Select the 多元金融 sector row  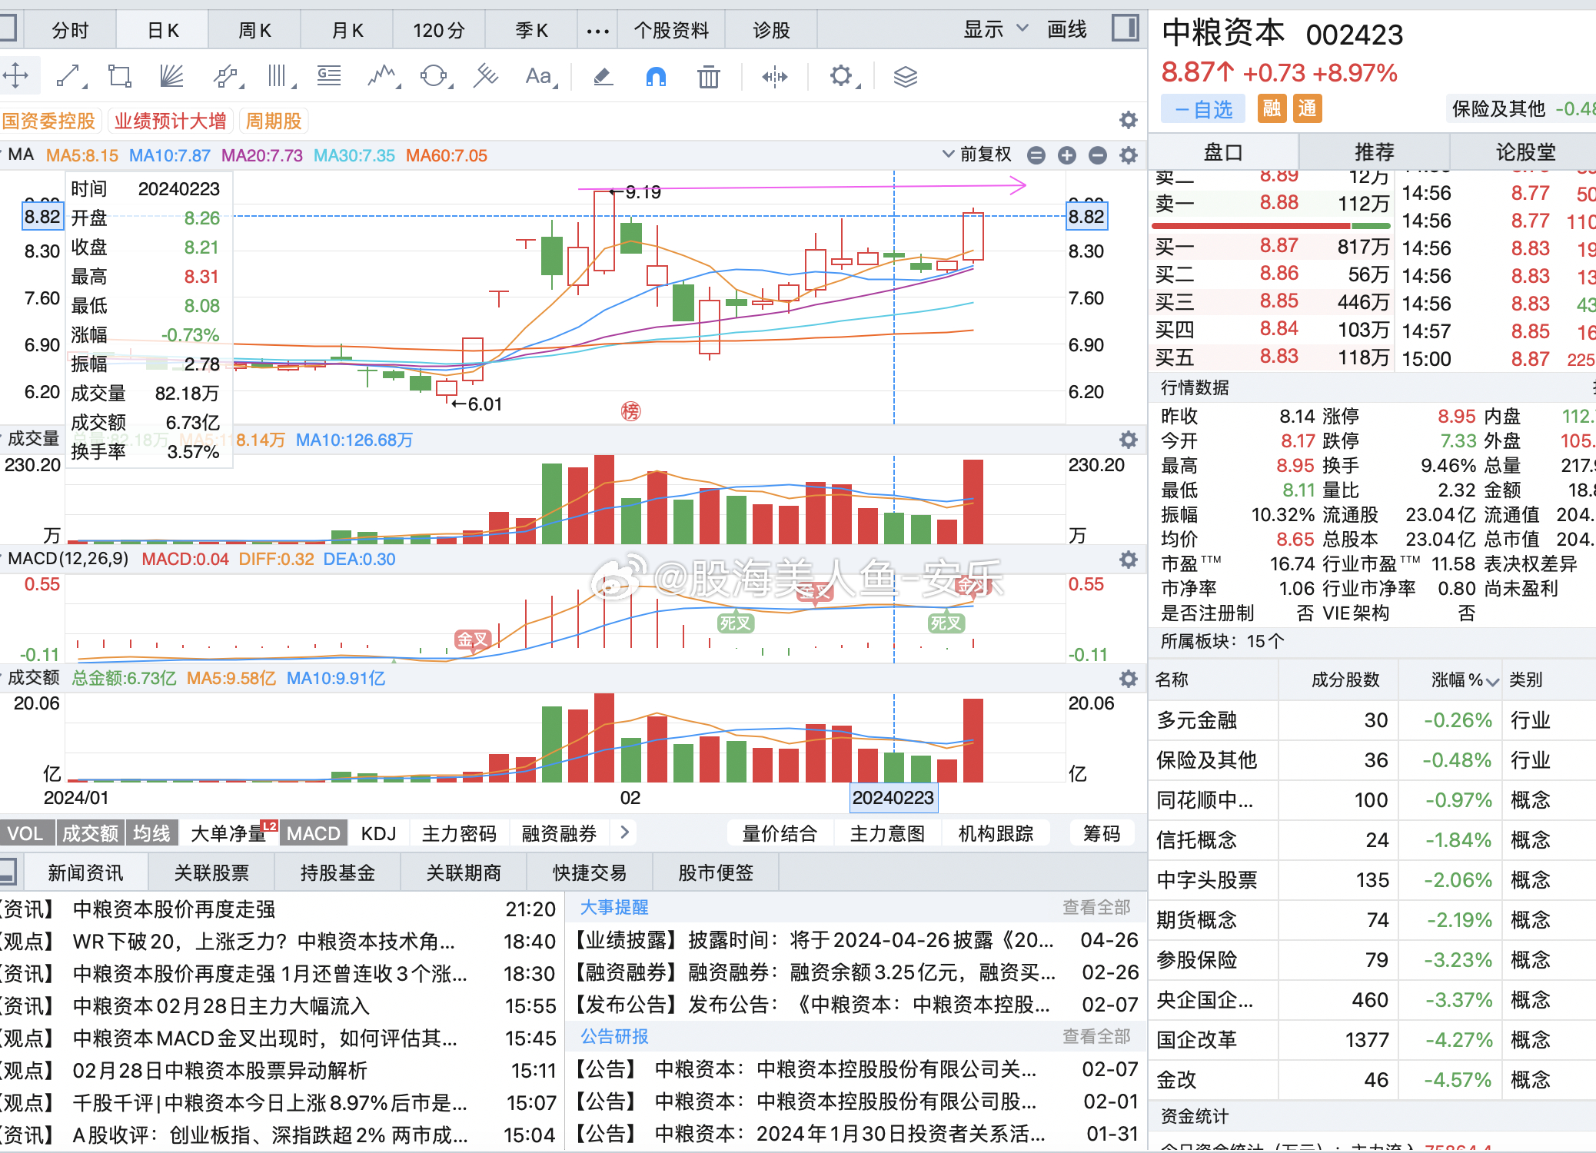click(x=1372, y=720)
